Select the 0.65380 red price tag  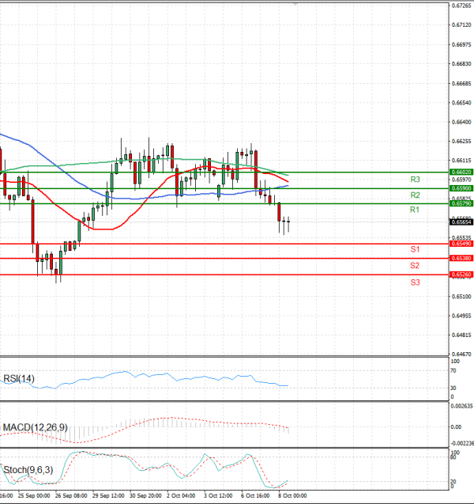tap(461, 259)
